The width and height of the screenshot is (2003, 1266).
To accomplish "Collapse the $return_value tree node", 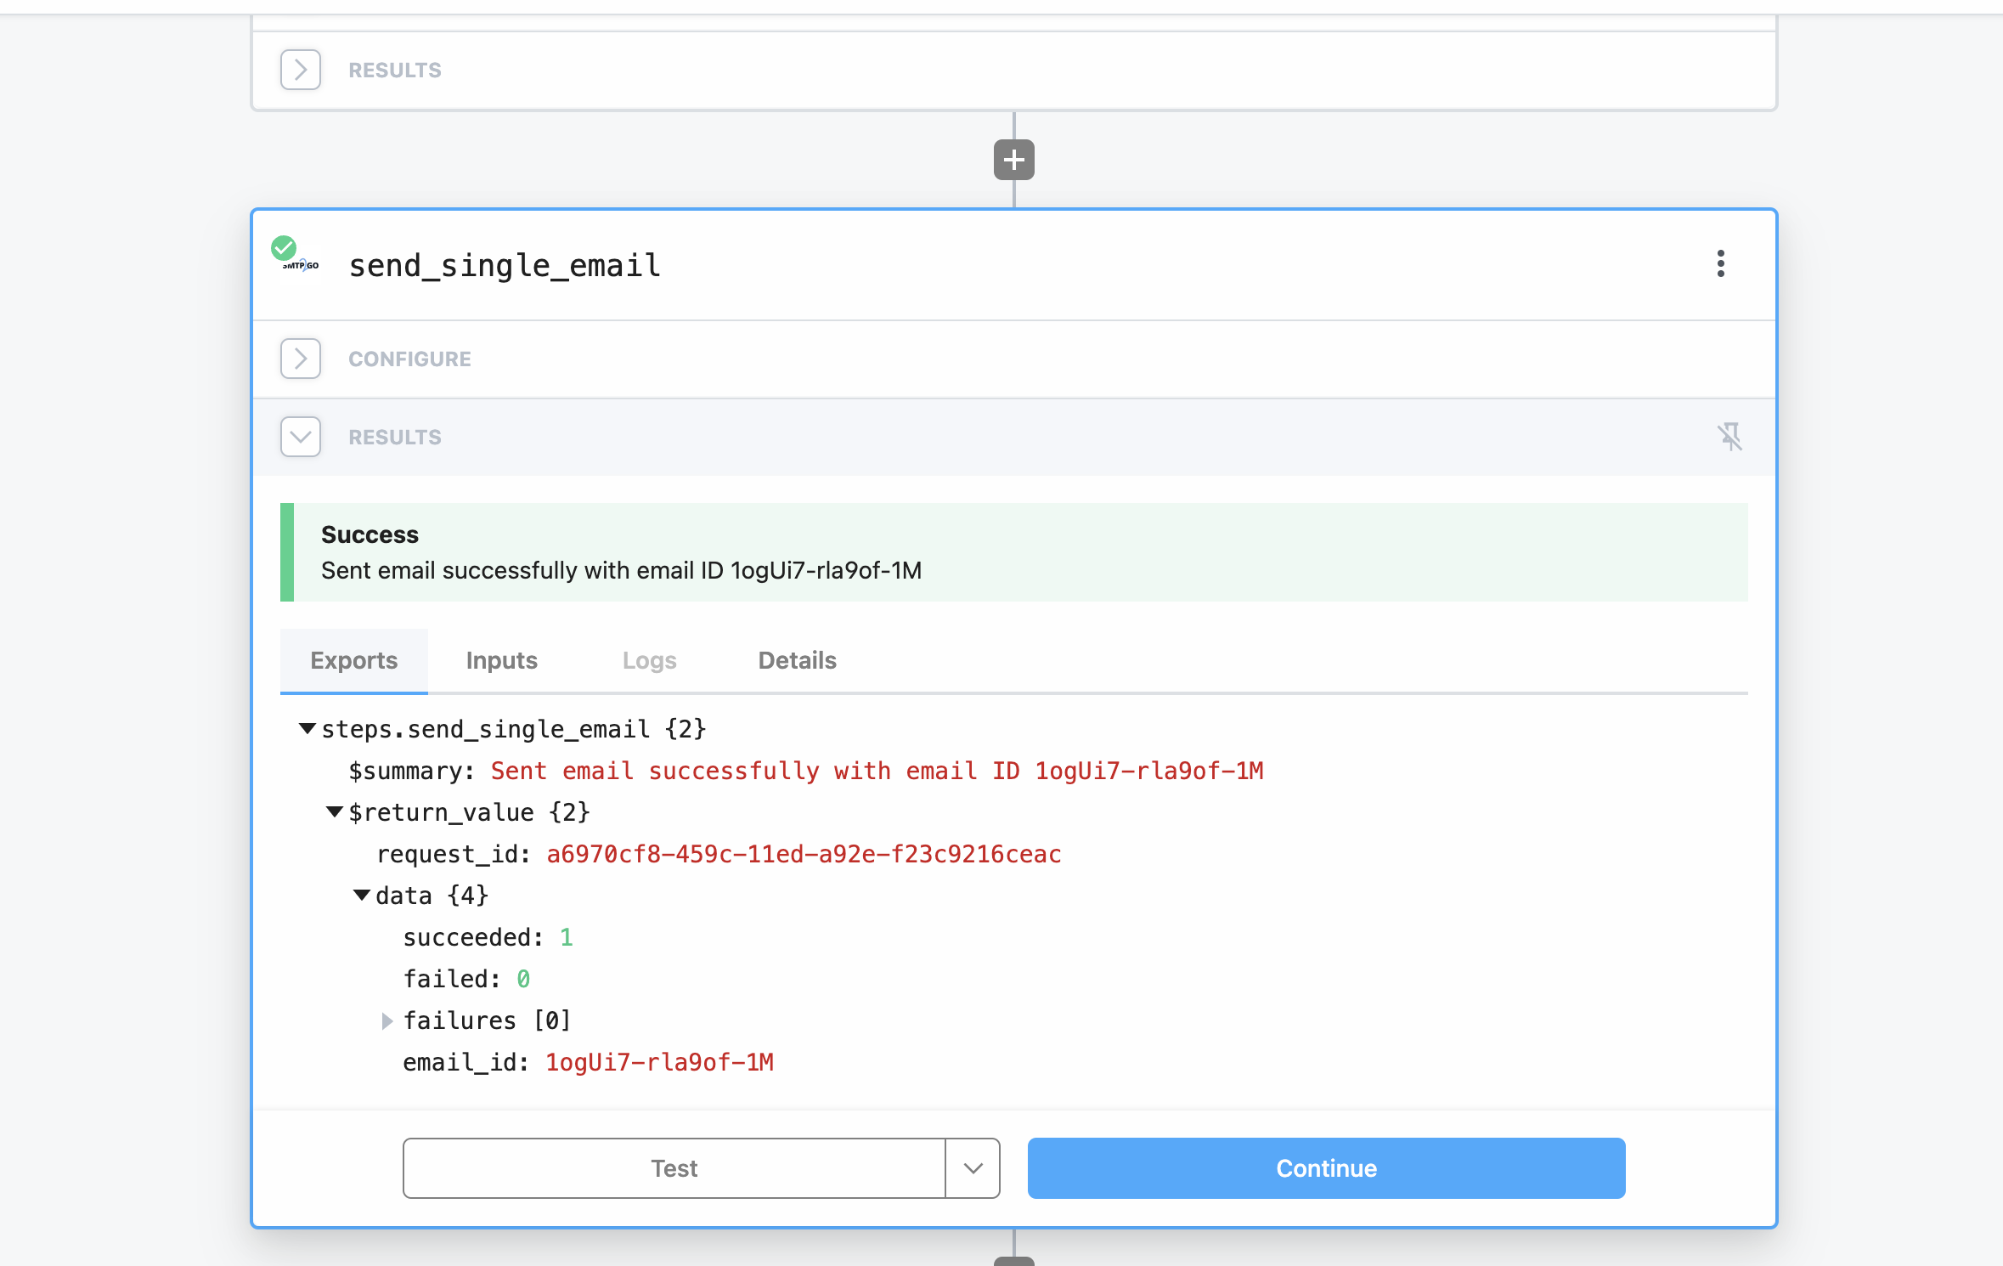I will pos(335,812).
